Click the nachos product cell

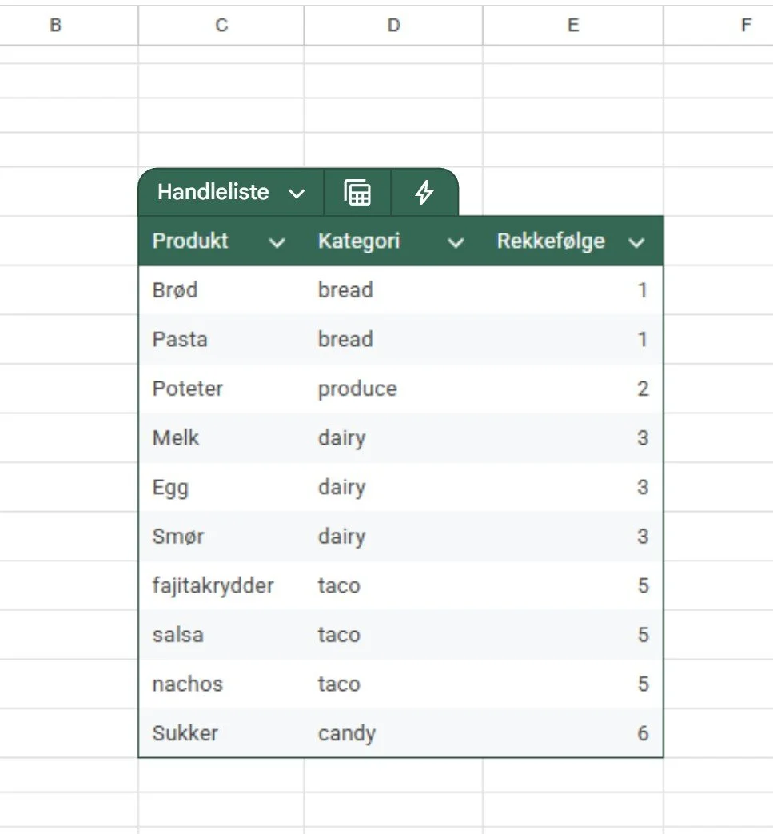221,684
